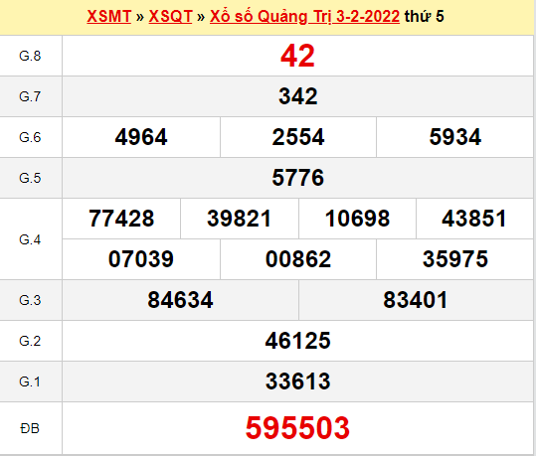Click G.4 number 43851
Image resolution: width=536 pixels, height=456 pixels.
pyautogui.click(x=474, y=219)
